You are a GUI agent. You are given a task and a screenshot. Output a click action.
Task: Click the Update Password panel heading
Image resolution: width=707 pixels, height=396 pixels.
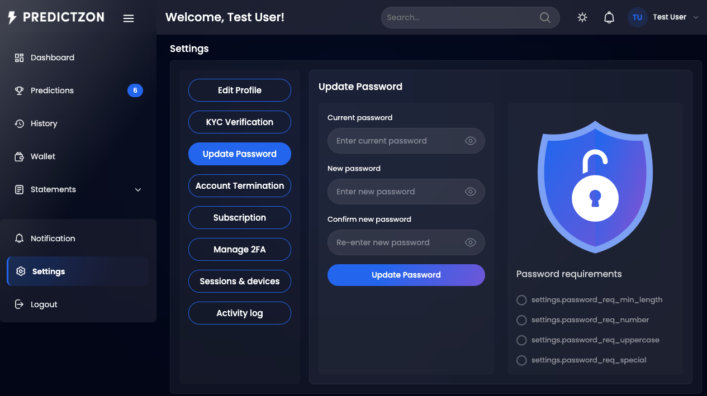(x=360, y=87)
